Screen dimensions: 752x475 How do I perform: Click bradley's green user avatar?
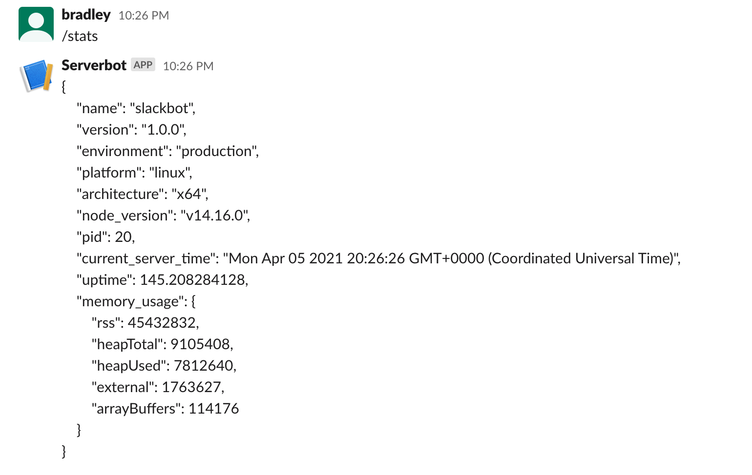click(36, 24)
